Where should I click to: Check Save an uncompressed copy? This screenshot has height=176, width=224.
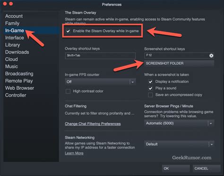coord(150,95)
